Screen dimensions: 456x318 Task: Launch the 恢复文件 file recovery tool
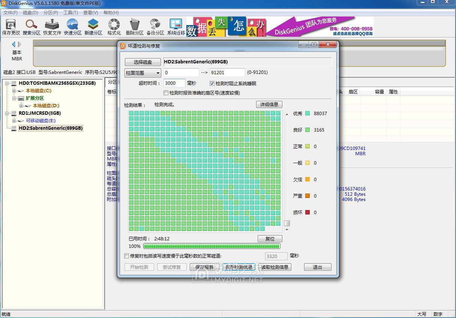tap(52, 27)
